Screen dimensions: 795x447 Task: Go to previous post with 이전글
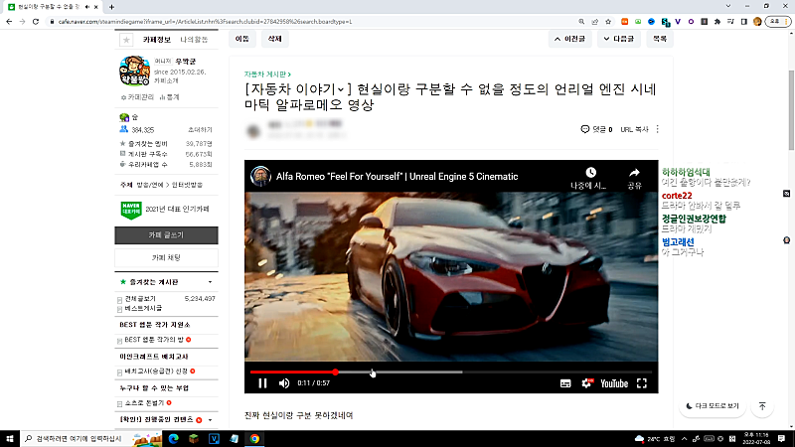click(567, 39)
